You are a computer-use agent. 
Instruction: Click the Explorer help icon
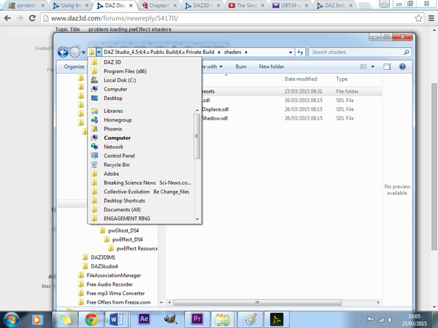click(x=402, y=66)
